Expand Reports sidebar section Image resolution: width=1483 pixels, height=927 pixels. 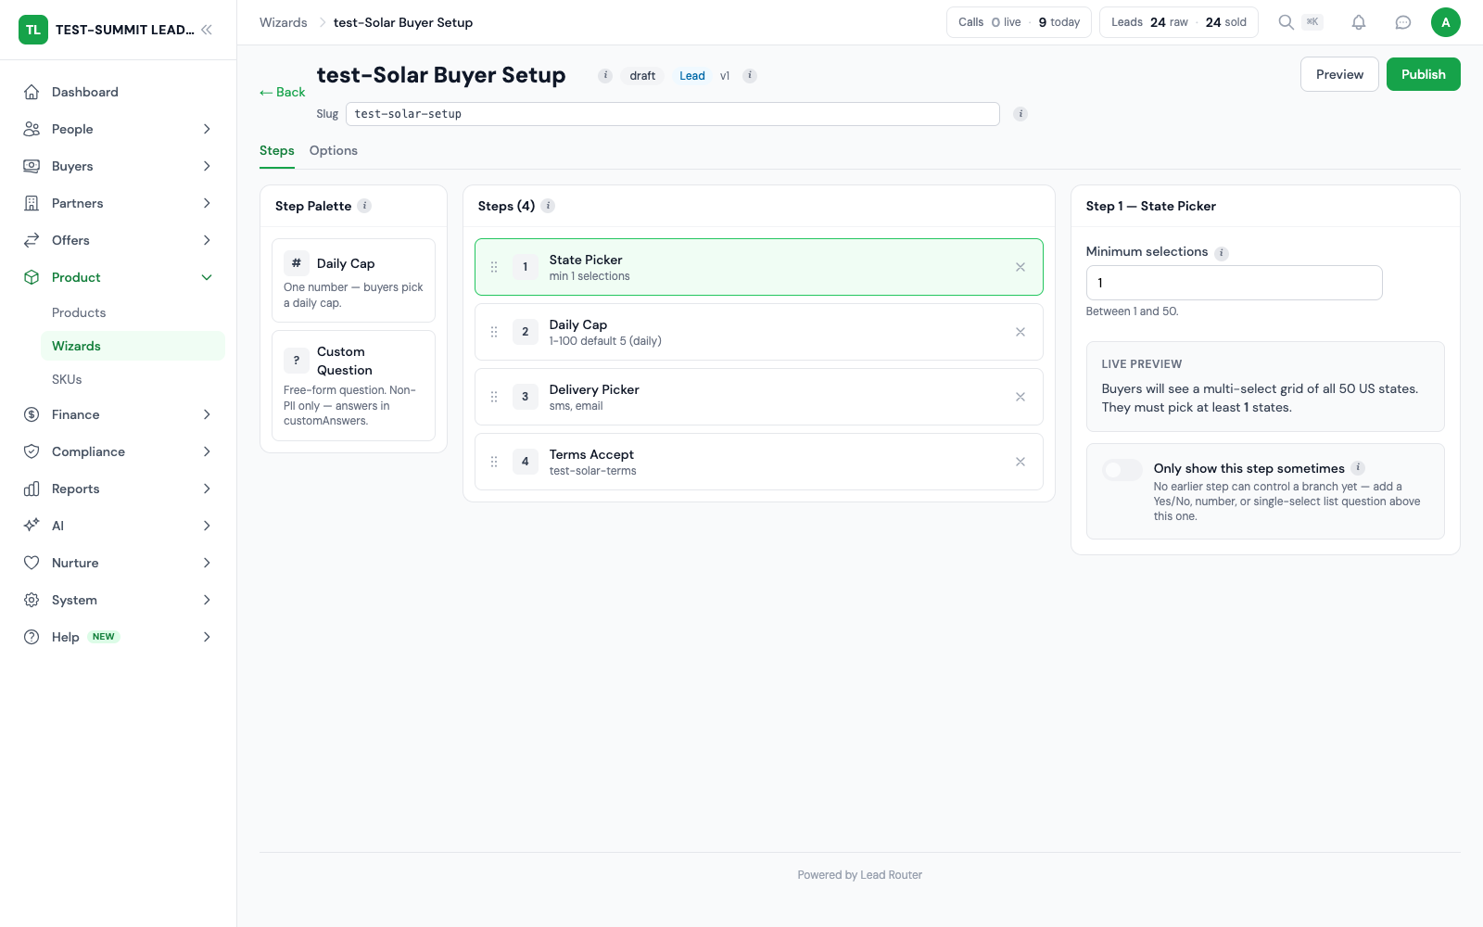(x=119, y=489)
